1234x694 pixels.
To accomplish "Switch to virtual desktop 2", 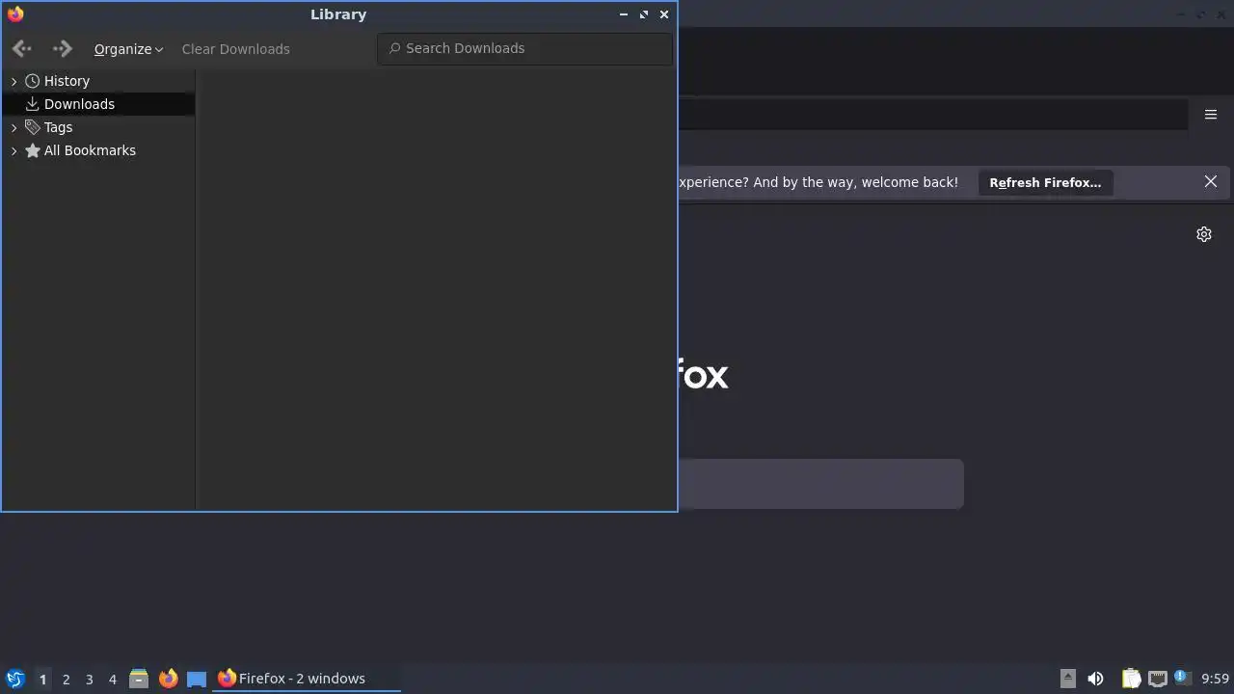I will coord(66,679).
